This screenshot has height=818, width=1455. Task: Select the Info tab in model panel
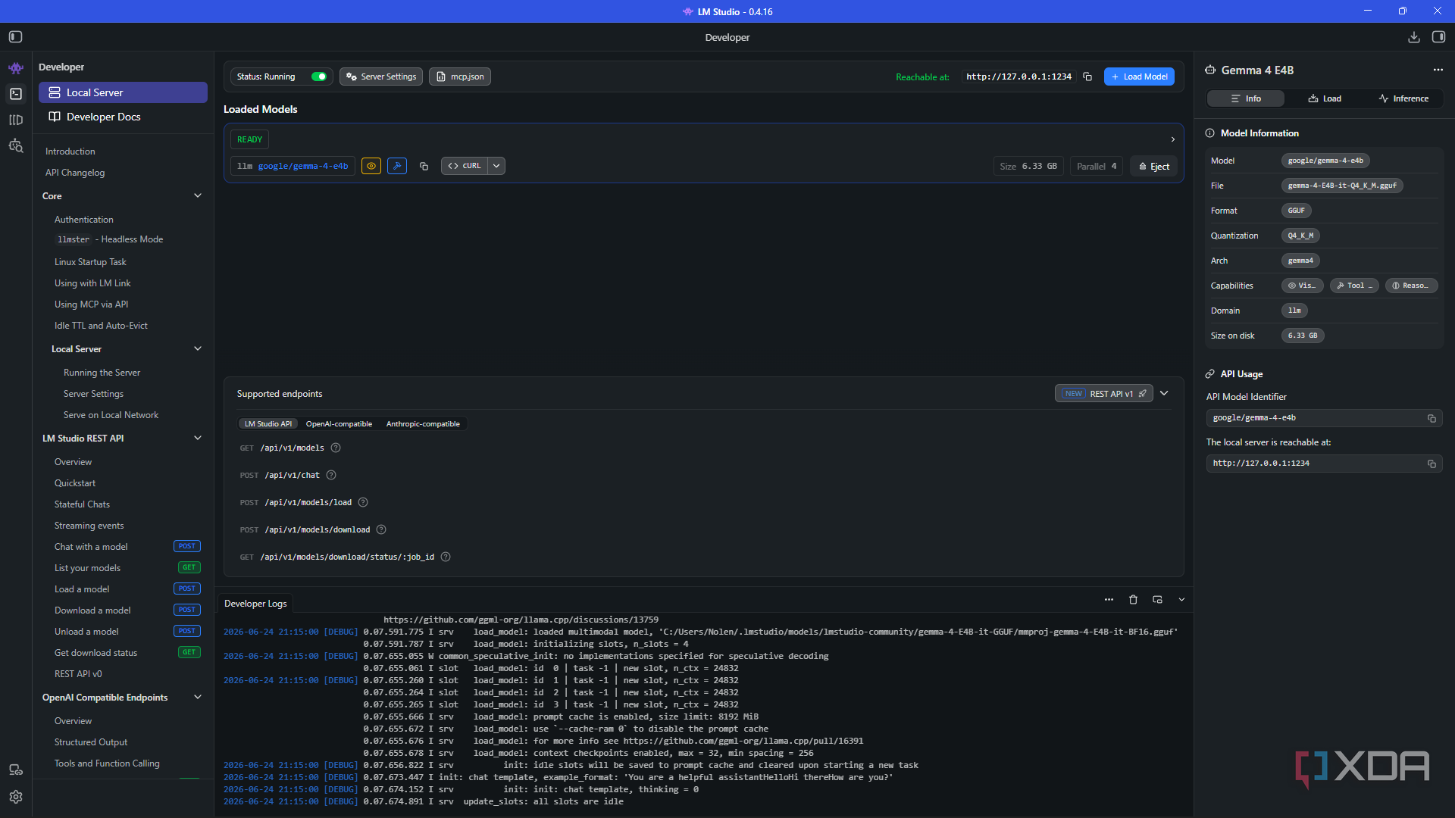(x=1246, y=98)
